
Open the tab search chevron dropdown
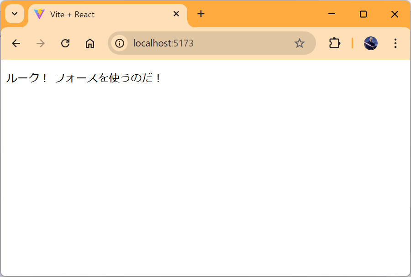coord(15,14)
